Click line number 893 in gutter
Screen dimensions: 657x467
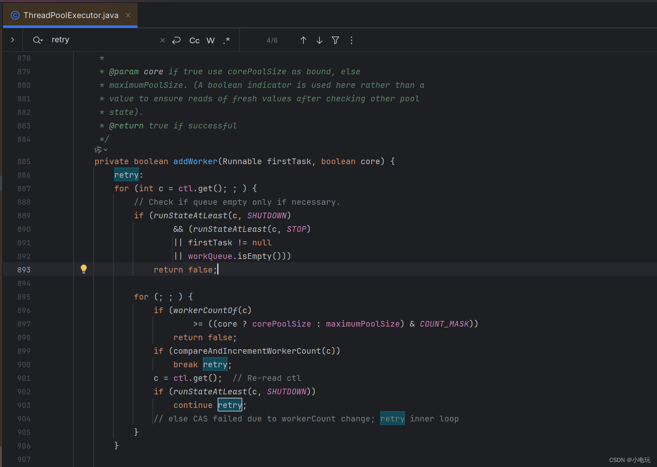click(x=24, y=270)
